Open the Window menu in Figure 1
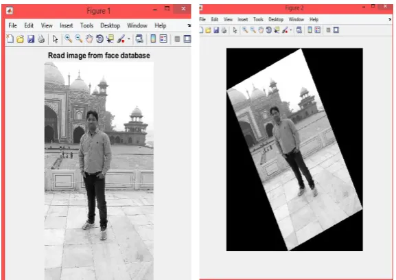Viewport: 396px width, 280px height. 137,25
